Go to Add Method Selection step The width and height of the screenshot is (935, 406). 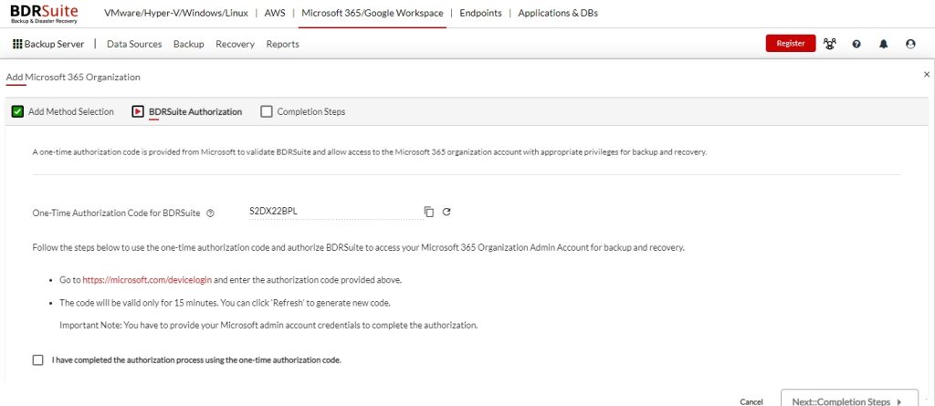[x=63, y=111]
